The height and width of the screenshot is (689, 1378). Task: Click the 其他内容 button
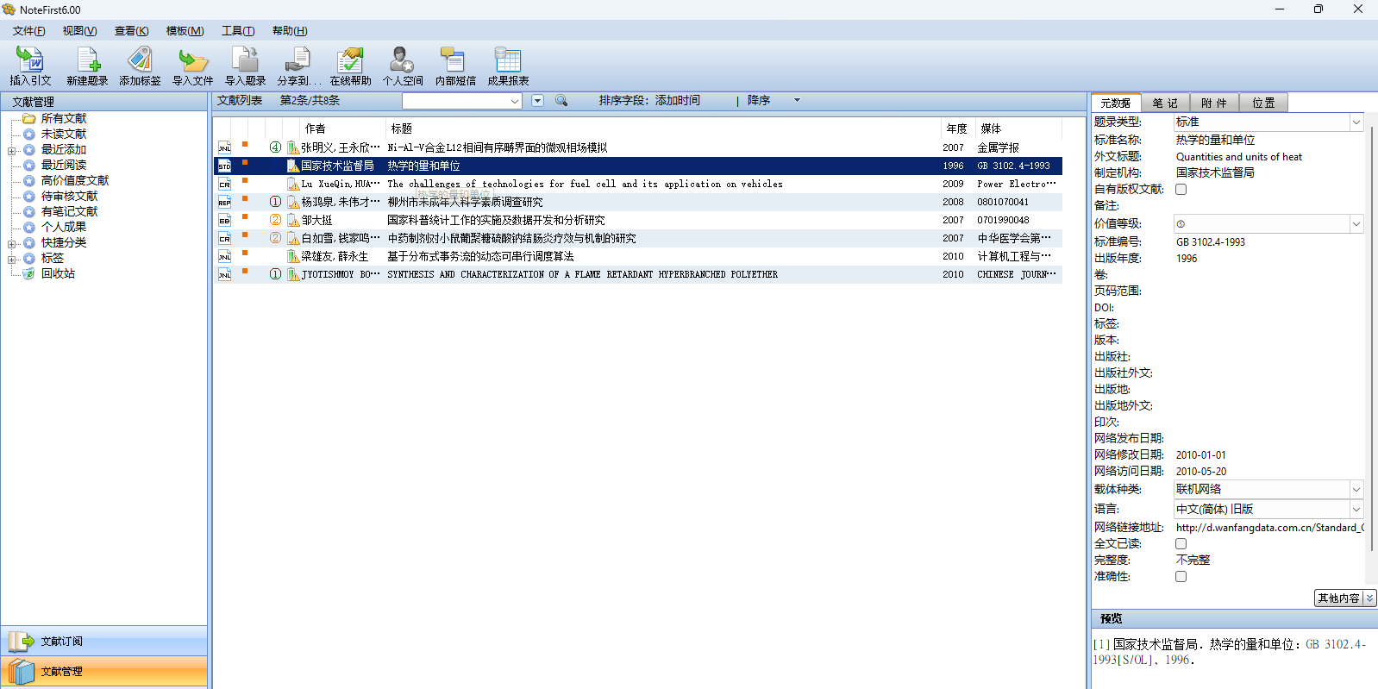coord(1338,598)
